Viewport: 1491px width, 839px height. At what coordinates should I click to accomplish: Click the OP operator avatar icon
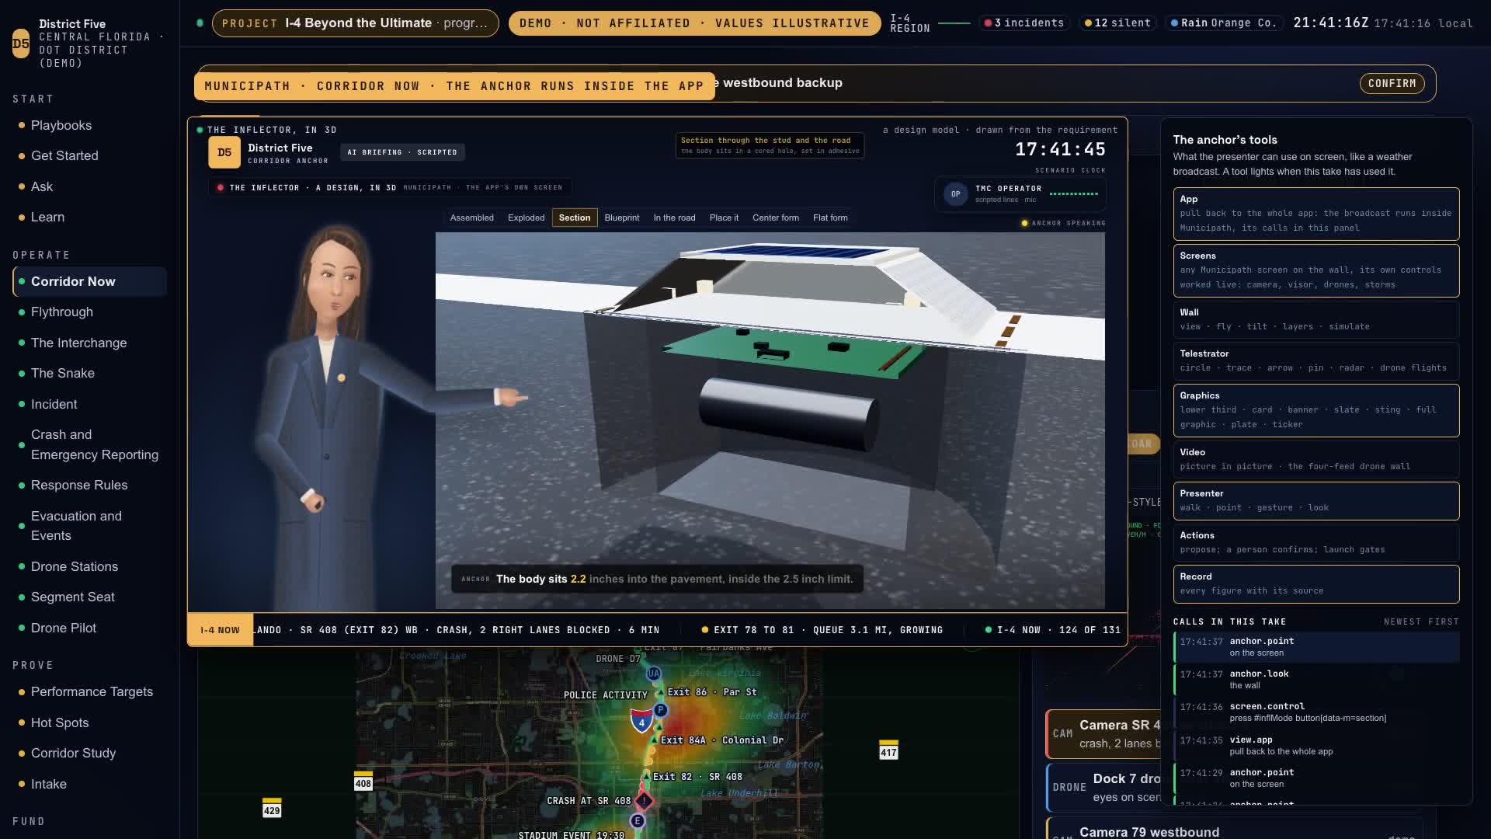pyautogui.click(x=955, y=194)
